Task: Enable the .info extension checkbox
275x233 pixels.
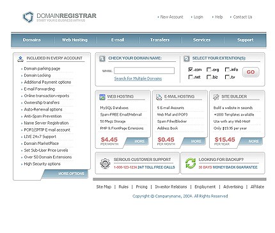Action: click(227, 70)
